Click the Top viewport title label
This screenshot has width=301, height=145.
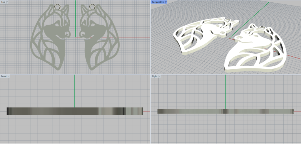(x=3, y=2)
